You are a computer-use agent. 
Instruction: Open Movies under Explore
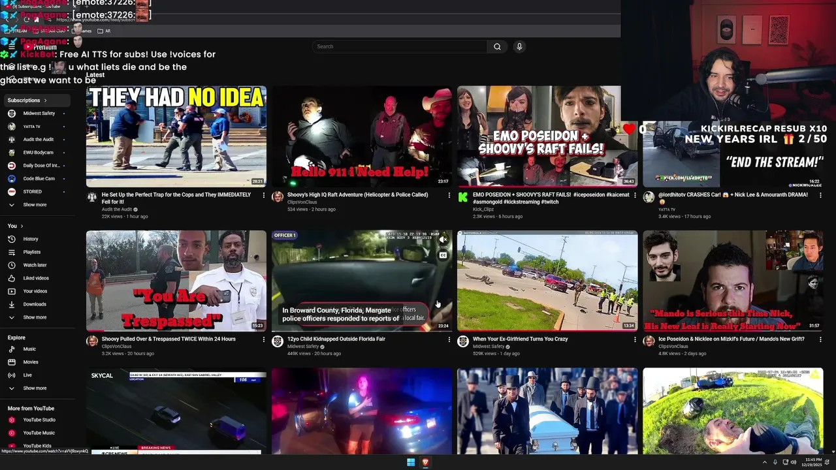[x=31, y=362]
